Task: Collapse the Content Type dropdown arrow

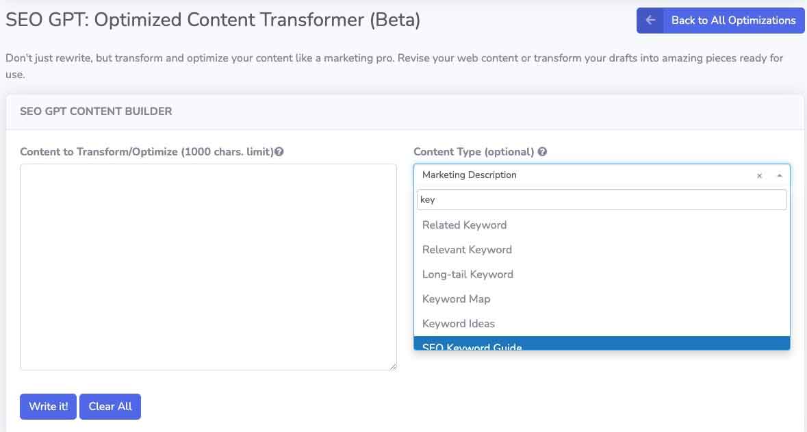Action: pyautogui.click(x=779, y=175)
